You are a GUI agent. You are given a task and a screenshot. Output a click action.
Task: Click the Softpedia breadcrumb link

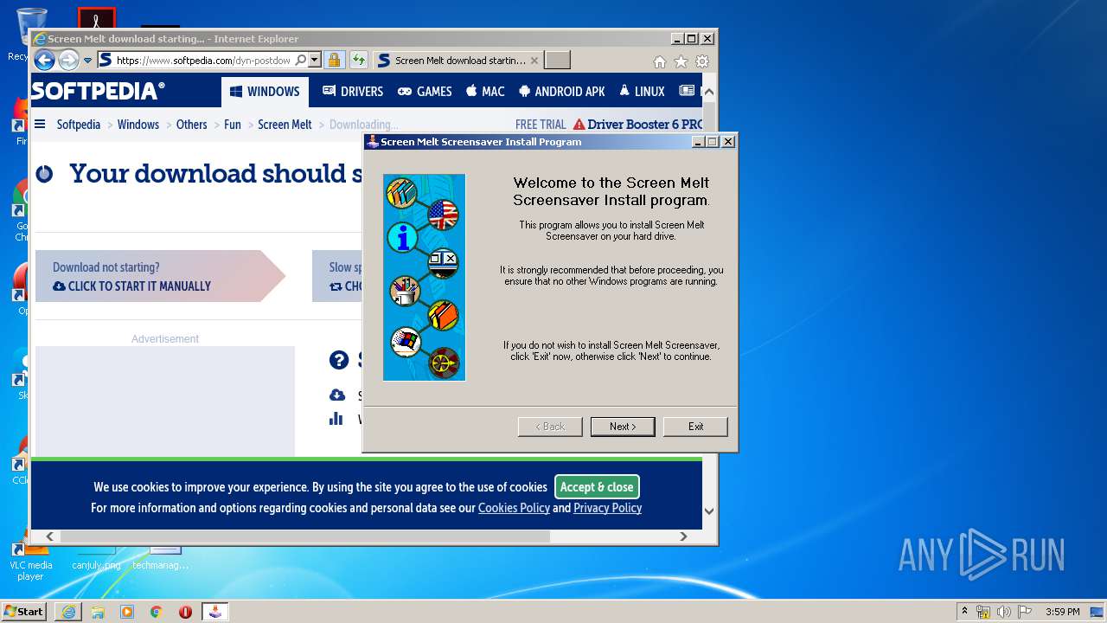point(79,125)
